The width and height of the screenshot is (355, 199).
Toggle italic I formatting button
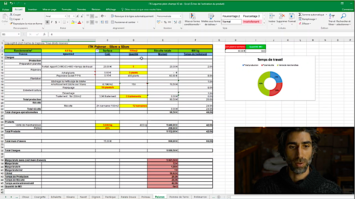pos(52,22)
